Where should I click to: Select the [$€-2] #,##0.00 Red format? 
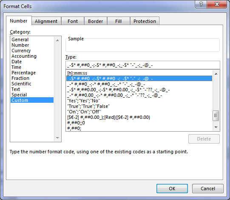coord(139,117)
